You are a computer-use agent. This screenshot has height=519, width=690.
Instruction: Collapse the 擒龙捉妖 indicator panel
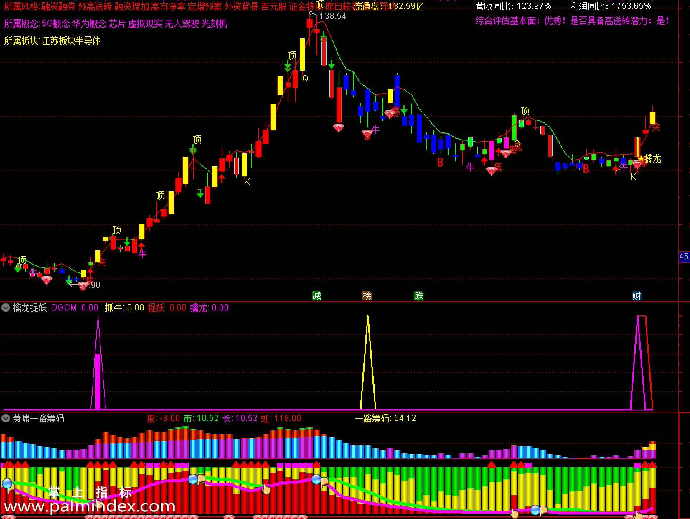[6, 308]
